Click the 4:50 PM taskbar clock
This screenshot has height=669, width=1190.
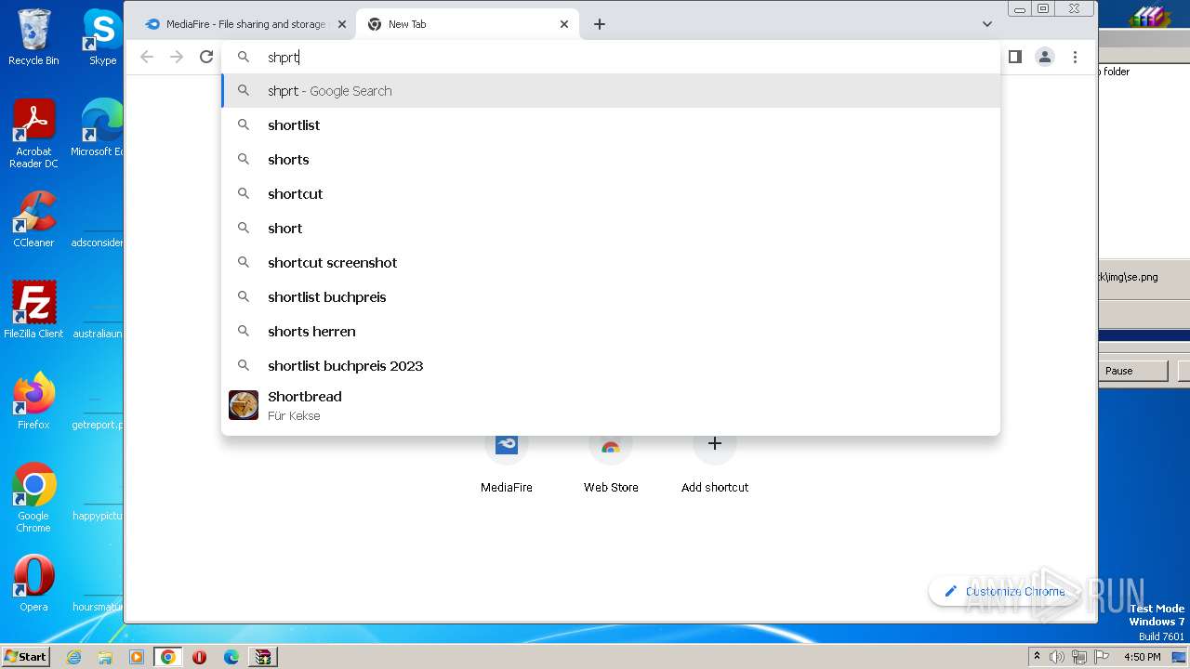coord(1142,657)
